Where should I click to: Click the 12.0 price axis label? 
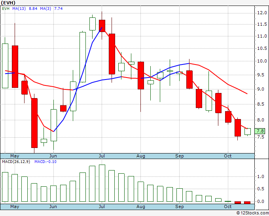(262, 13)
